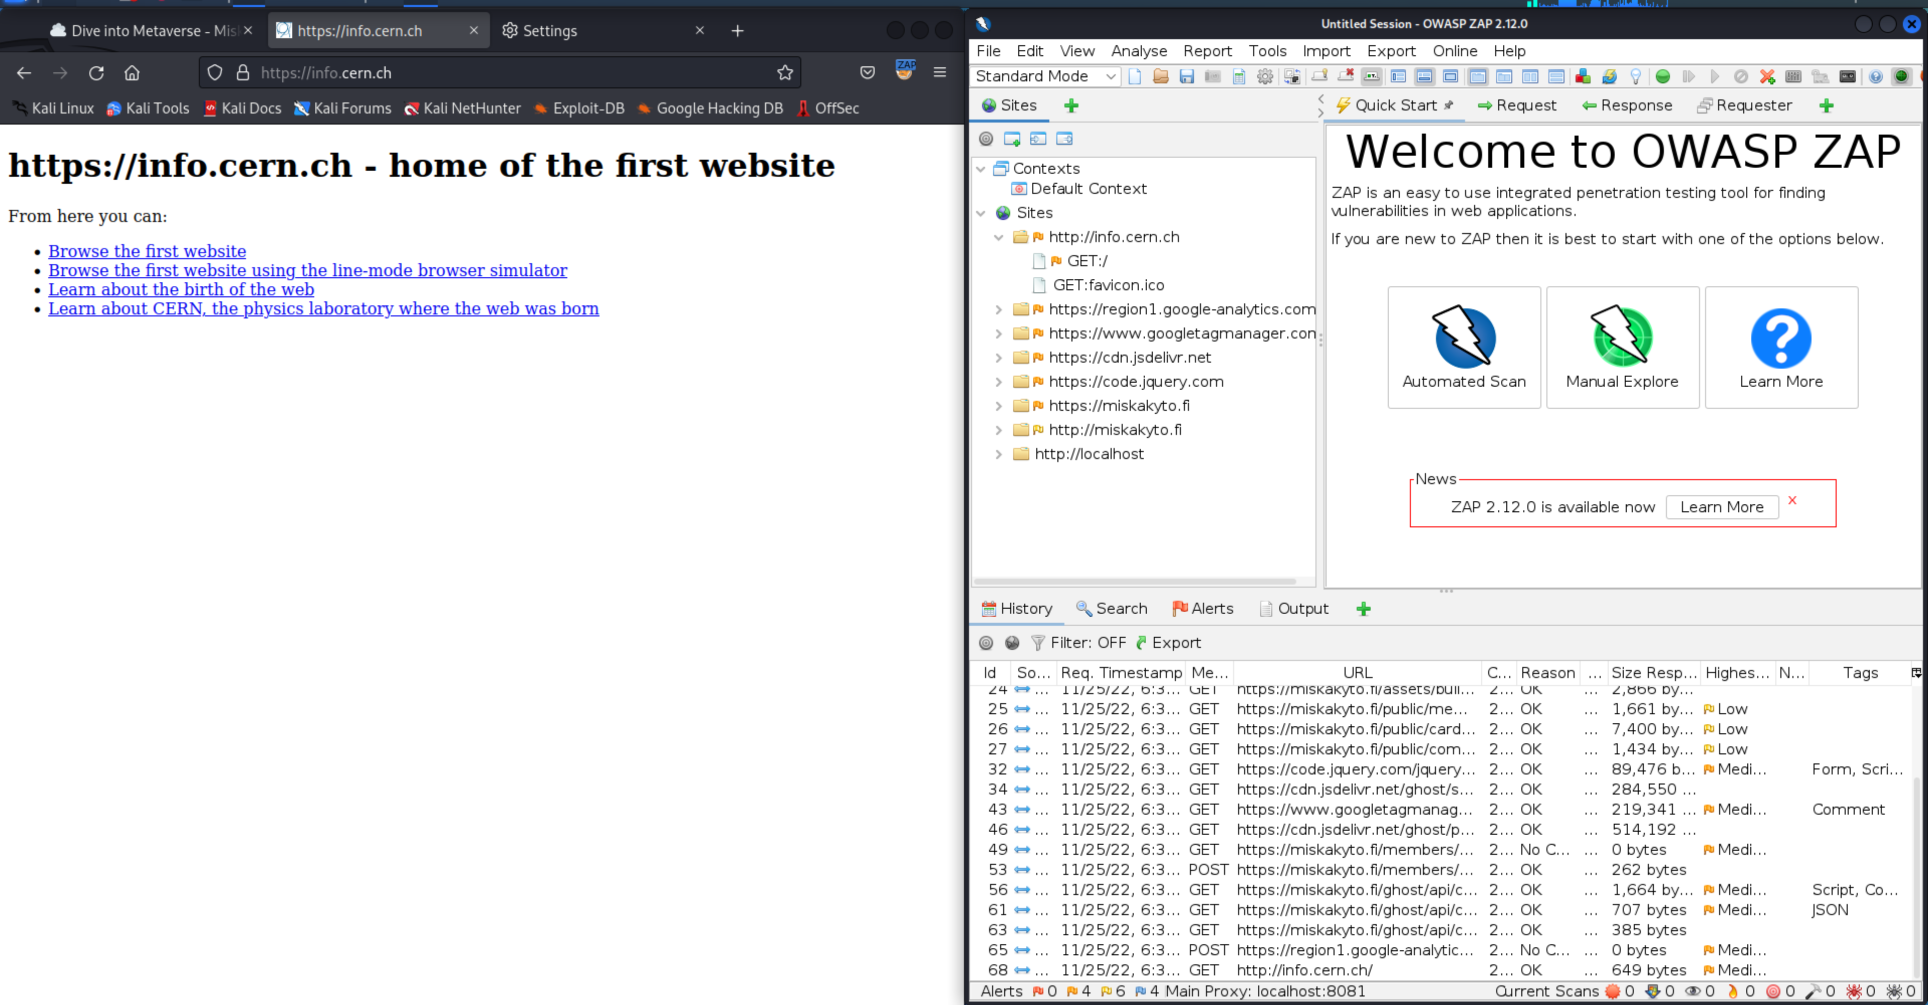Click the green break-on-requests circle
The height and width of the screenshot is (1005, 1928).
(x=1662, y=76)
